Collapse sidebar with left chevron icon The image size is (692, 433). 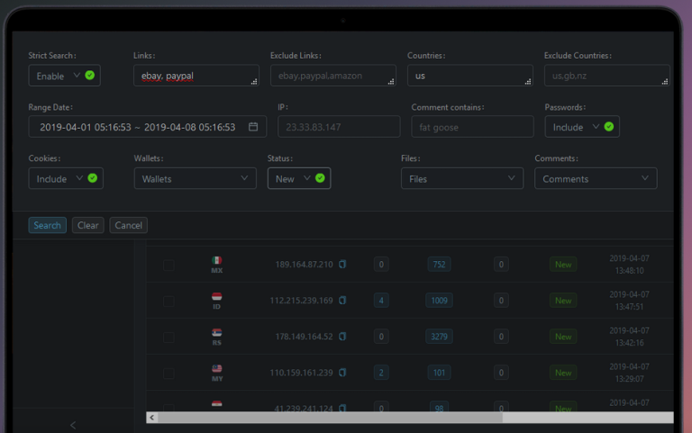point(73,425)
